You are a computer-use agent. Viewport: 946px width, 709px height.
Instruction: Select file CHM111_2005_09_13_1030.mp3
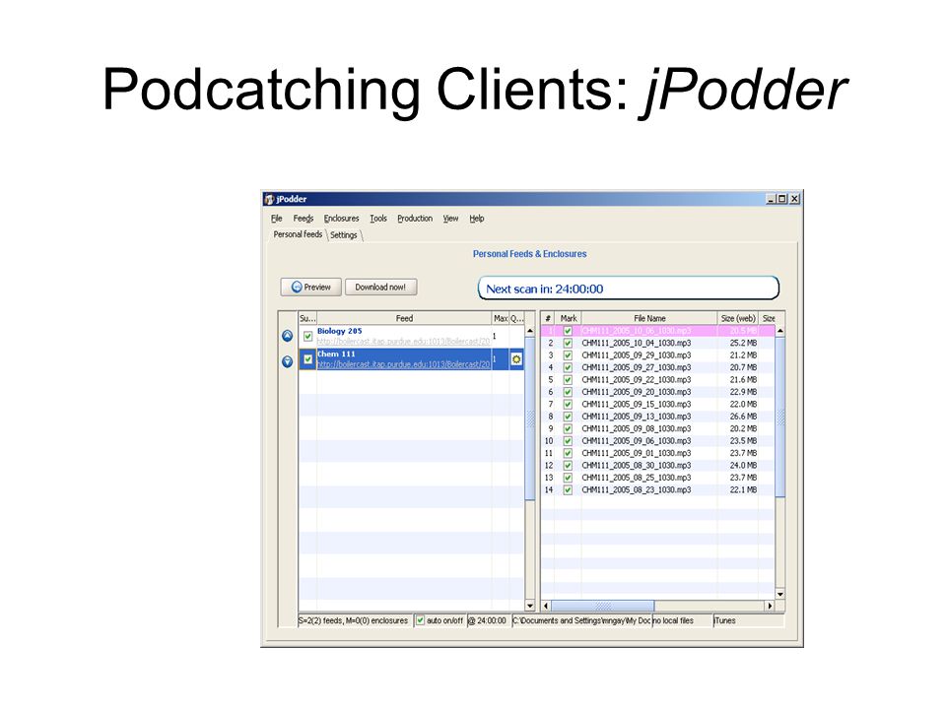point(636,417)
